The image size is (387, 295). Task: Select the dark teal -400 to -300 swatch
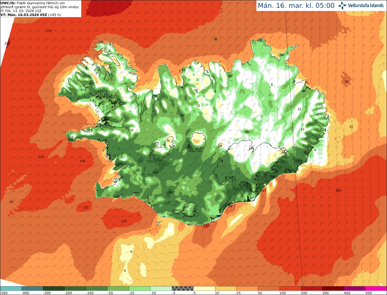[x=33, y=288]
